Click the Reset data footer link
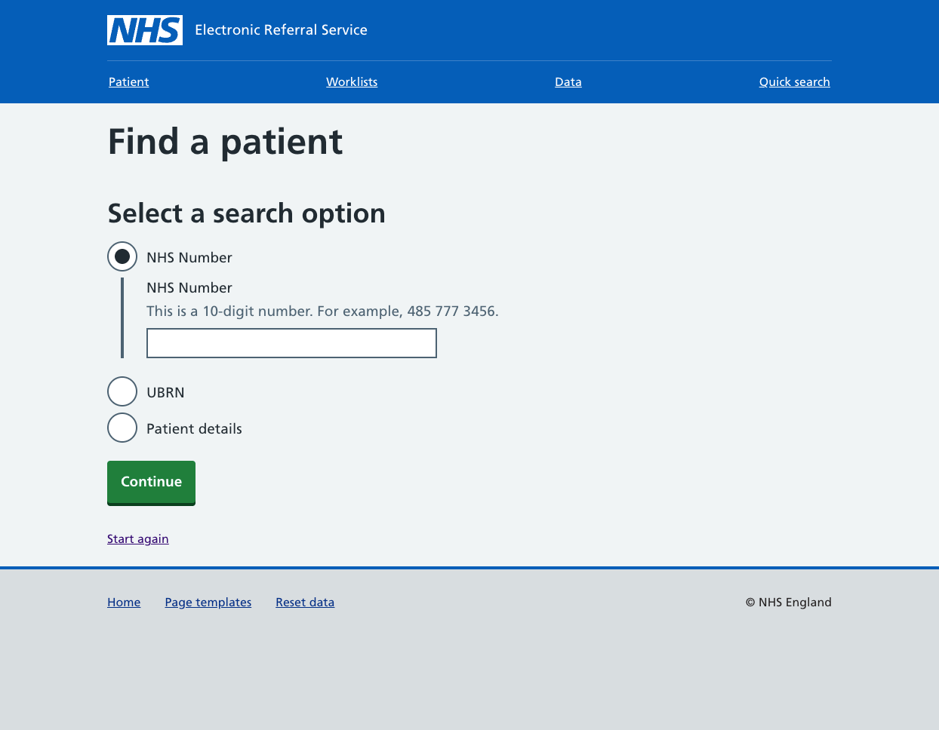 click(305, 603)
